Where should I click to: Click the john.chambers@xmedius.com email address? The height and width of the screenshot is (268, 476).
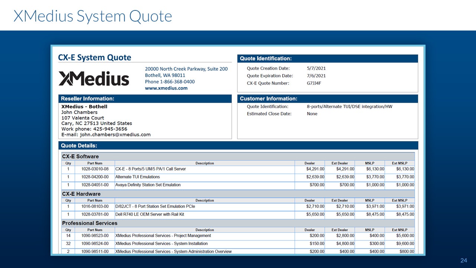pyautogui.click(x=115, y=134)
